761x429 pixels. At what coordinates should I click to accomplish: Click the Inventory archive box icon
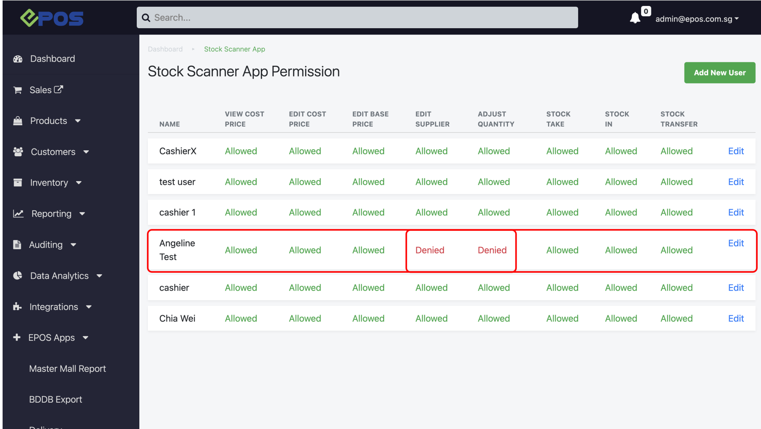(x=17, y=182)
